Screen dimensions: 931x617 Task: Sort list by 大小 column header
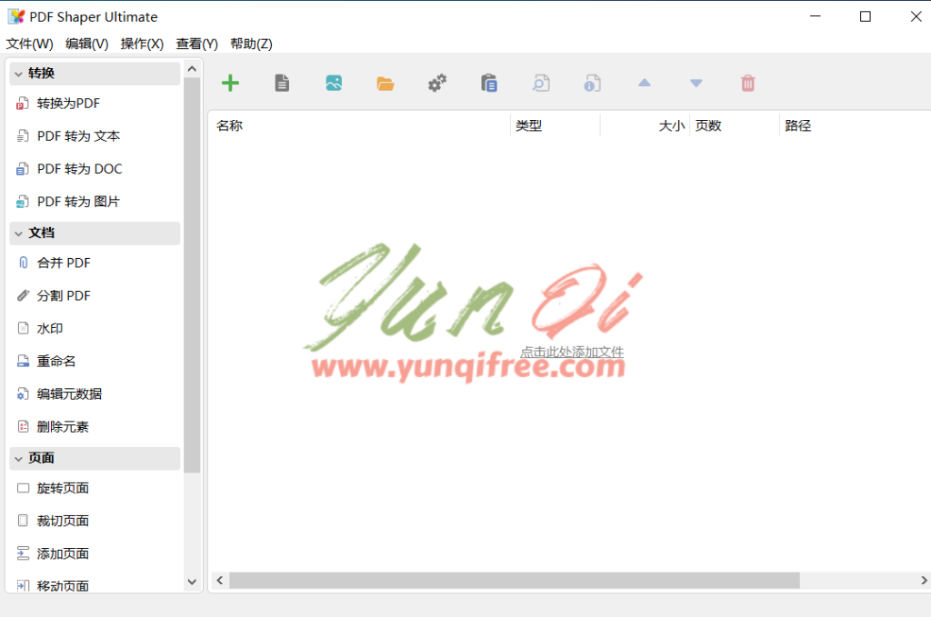coord(645,125)
